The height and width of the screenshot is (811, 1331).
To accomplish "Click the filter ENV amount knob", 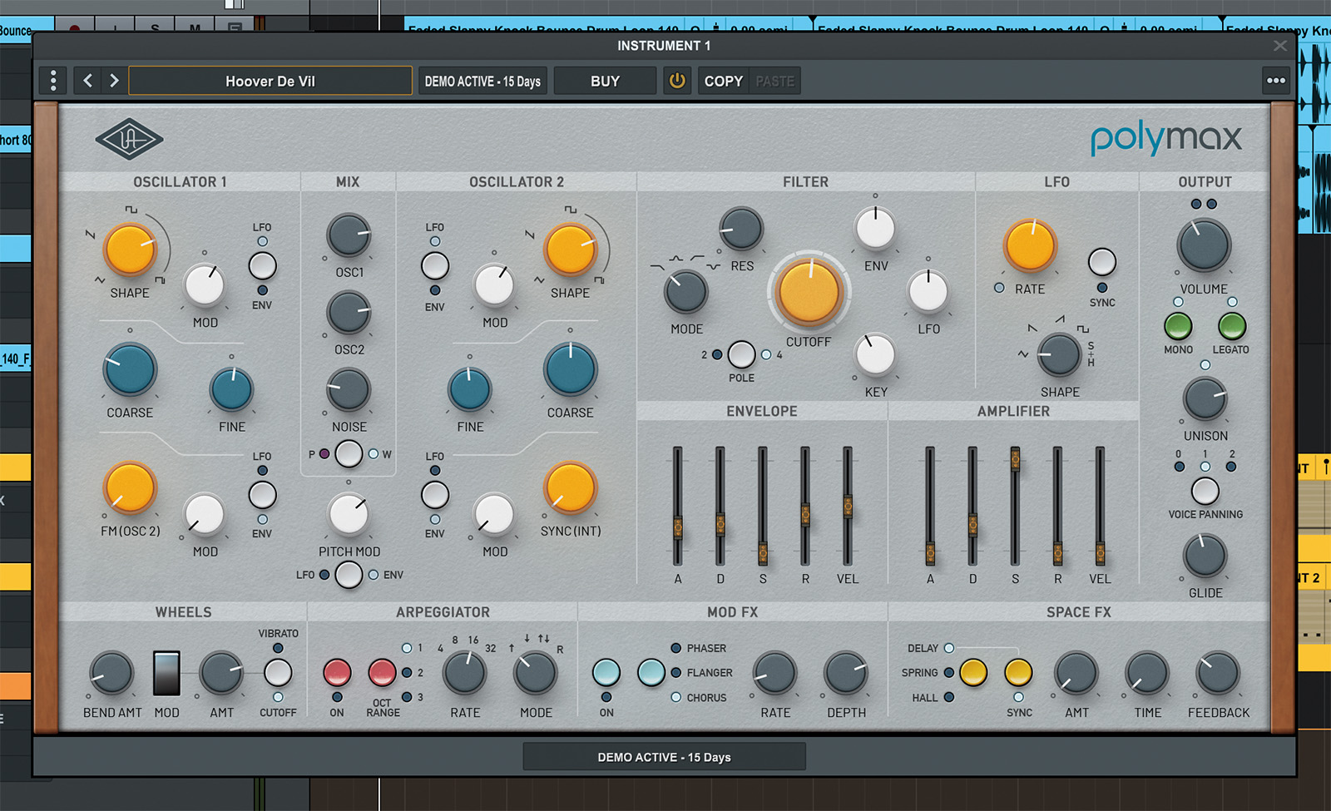I will 875,229.
